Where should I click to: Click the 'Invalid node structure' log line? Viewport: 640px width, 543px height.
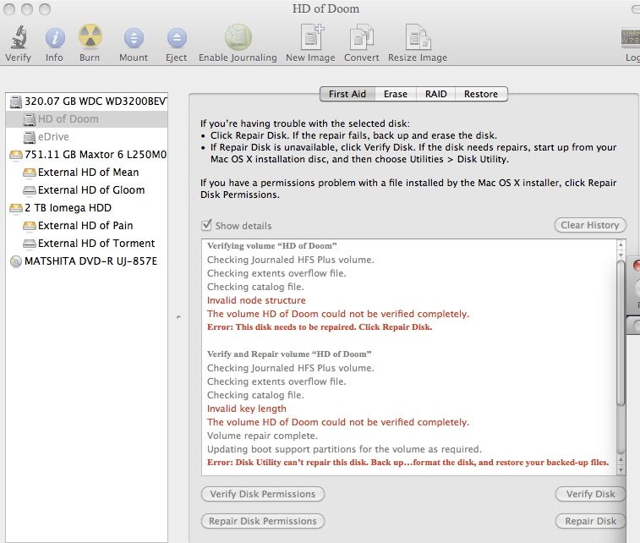(256, 300)
